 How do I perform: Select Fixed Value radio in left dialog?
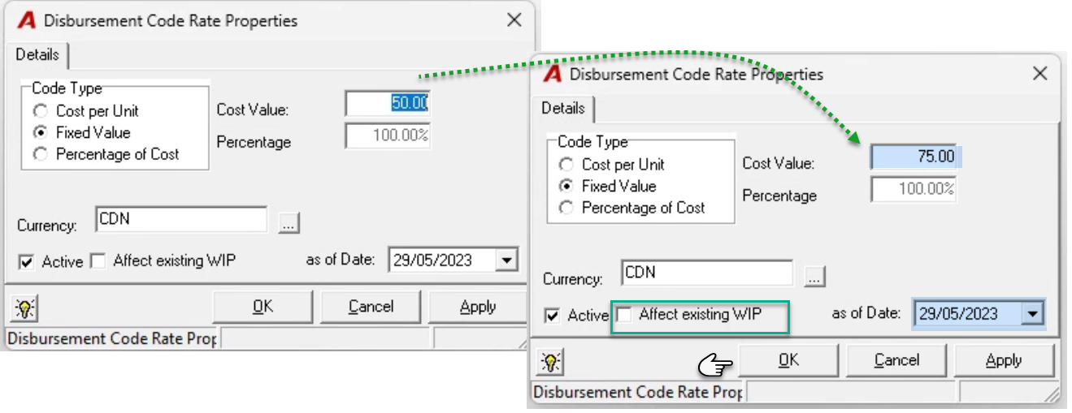tap(39, 132)
